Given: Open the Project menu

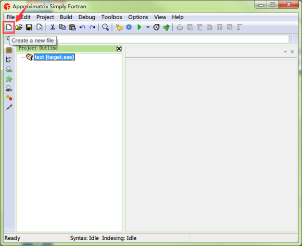Looking at the screenshot, I should (x=45, y=17).
